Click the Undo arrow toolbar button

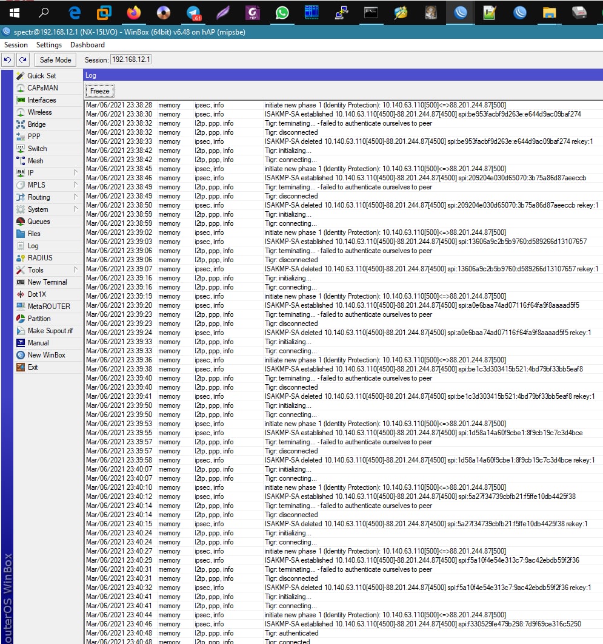[x=7, y=60]
